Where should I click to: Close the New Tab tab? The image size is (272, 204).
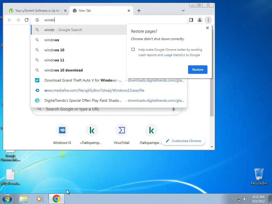129,11
